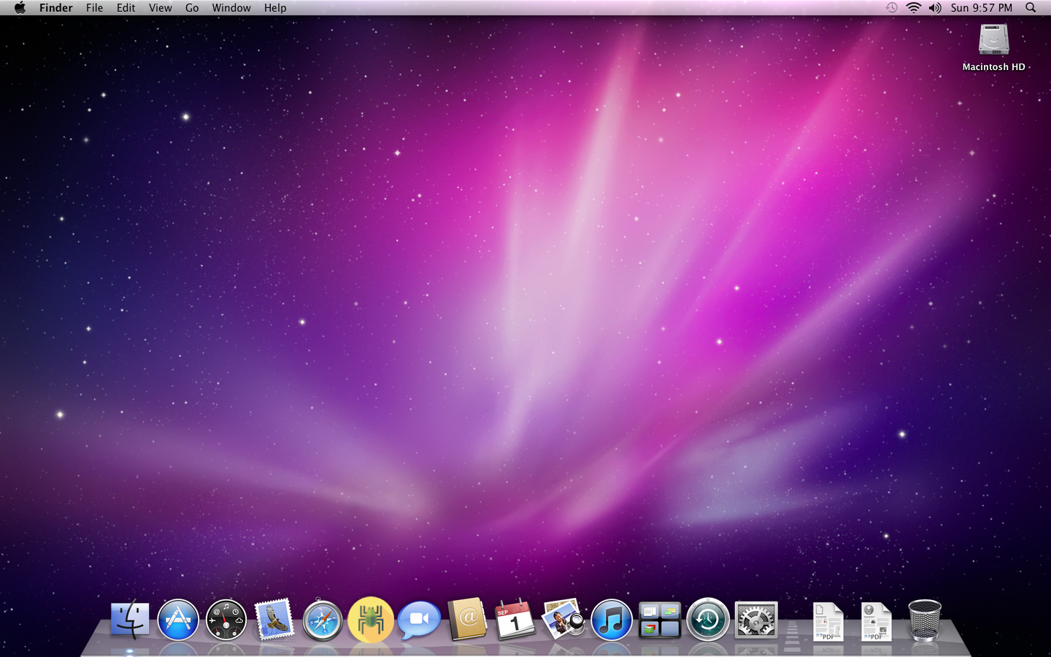Open Spotlight search magnifier
Image resolution: width=1051 pixels, height=657 pixels.
[x=1031, y=7]
